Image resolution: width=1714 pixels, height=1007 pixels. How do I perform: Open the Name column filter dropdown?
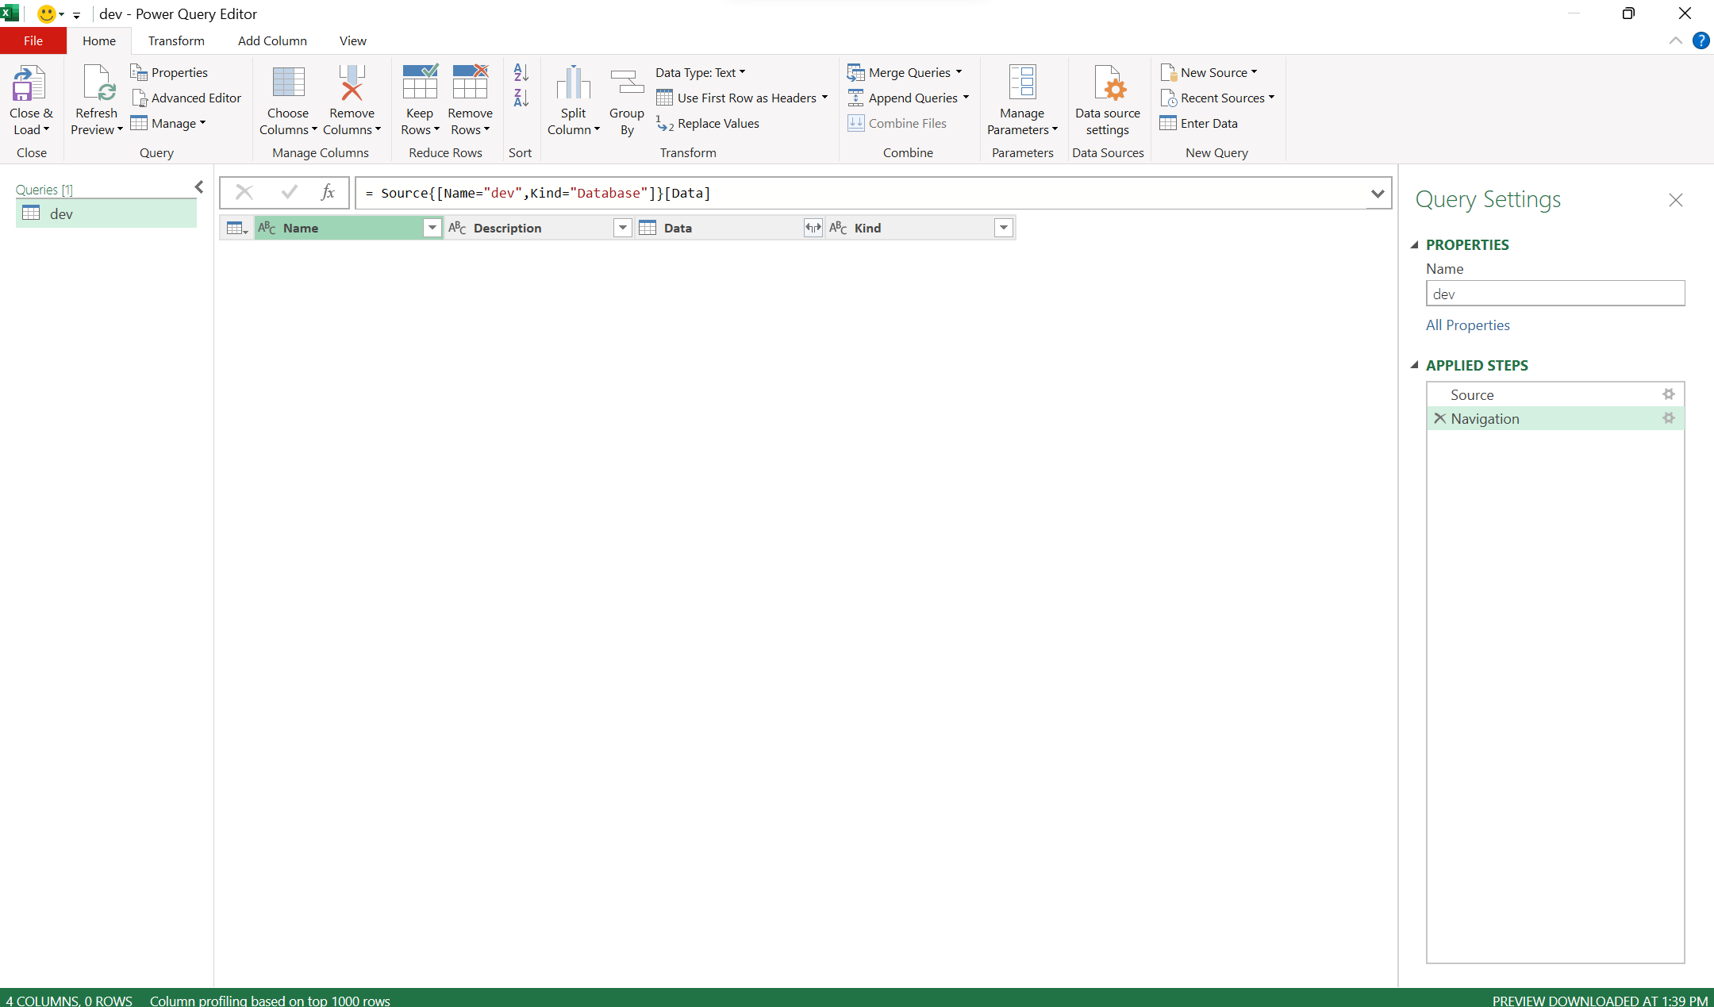tap(432, 228)
